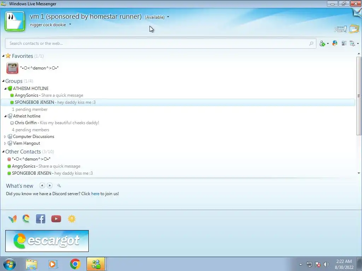
Task: Click the sun weather icon
Action: pyautogui.click(x=71, y=219)
